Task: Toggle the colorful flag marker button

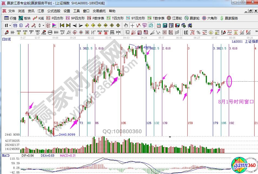Action: 54,26
